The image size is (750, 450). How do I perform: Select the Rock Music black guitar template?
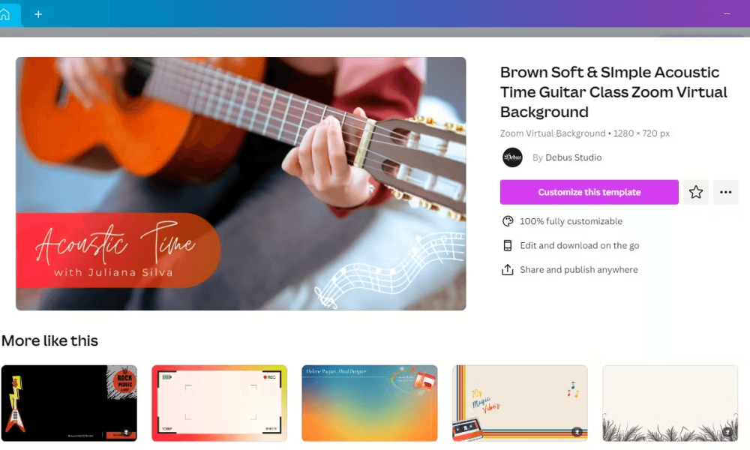69,403
